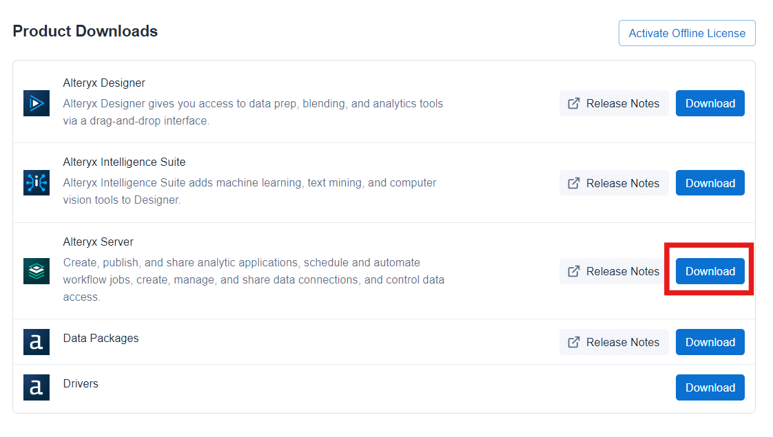Click the Alteryx Intelligence Suite title
Screen dimensions: 773x437
coord(124,162)
